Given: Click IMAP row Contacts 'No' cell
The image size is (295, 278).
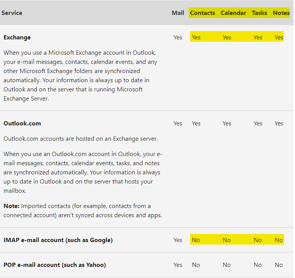Looking at the screenshot, I should pos(196,240).
